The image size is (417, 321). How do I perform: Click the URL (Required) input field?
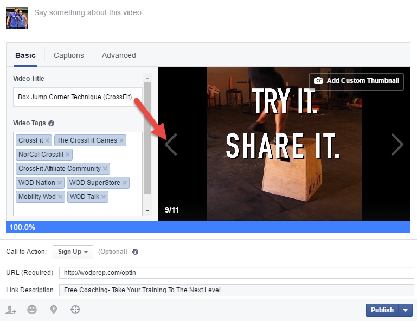point(236,273)
